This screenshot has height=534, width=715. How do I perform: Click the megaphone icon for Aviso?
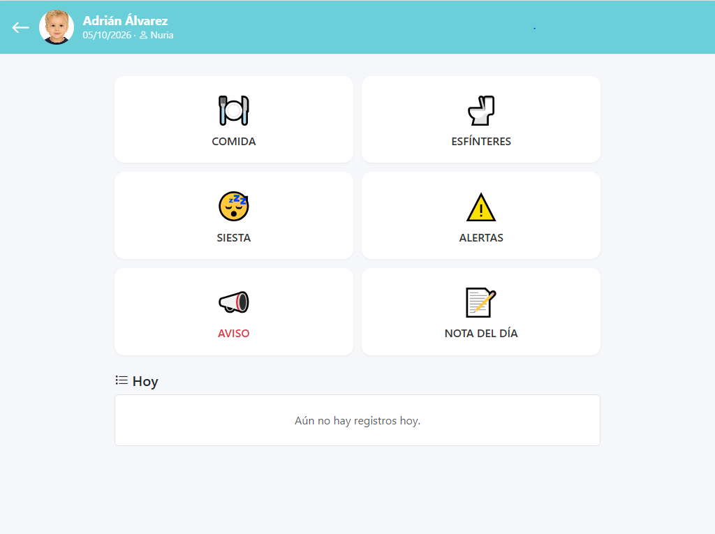tap(233, 302)
